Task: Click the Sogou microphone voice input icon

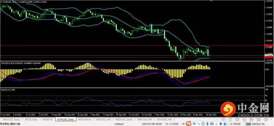Action: (x=207, y=124)
